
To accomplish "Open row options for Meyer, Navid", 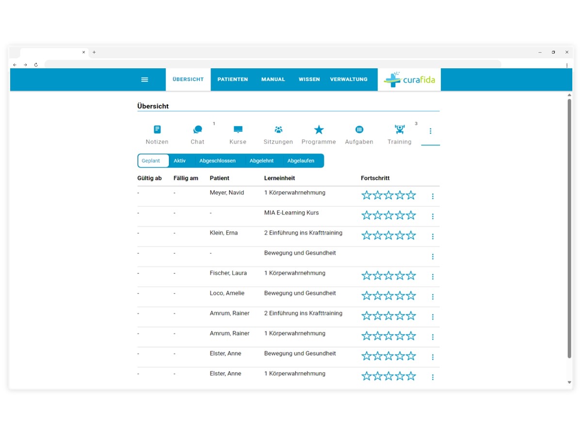I will [x=433, y=196].
